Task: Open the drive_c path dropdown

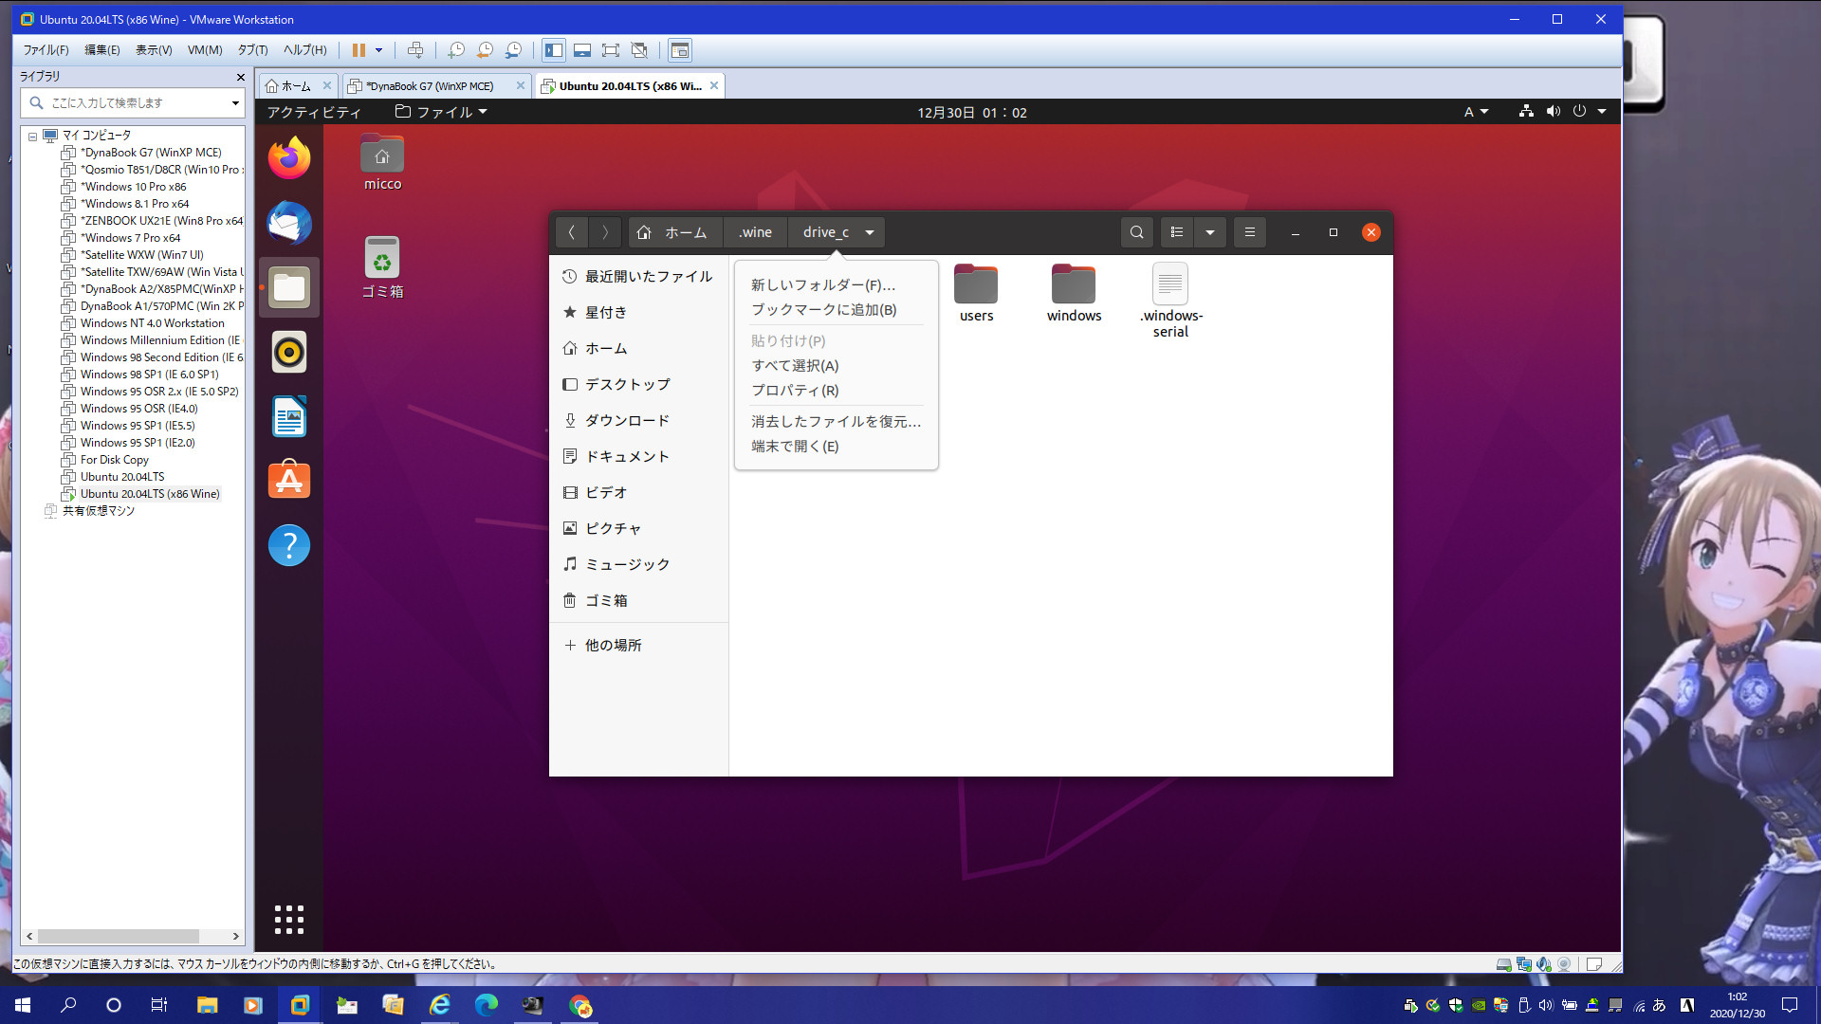Action: pos(870,232)
